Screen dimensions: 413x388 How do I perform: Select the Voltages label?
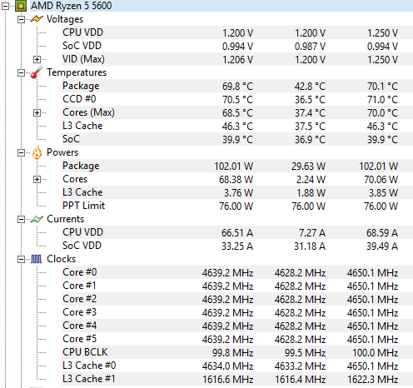tap(65, 19)
